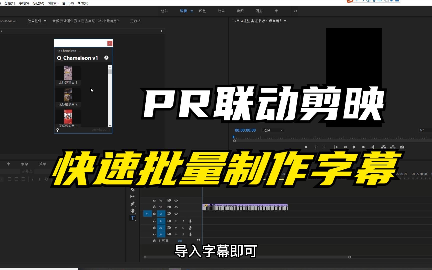Viewport: 432px width, 270px height.
Task: Open Q_Chameleon history clock icon
Action: coord(106,58)
